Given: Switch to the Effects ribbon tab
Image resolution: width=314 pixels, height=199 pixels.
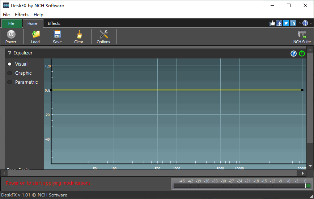Looking at the screenshot, I should 54,23.
